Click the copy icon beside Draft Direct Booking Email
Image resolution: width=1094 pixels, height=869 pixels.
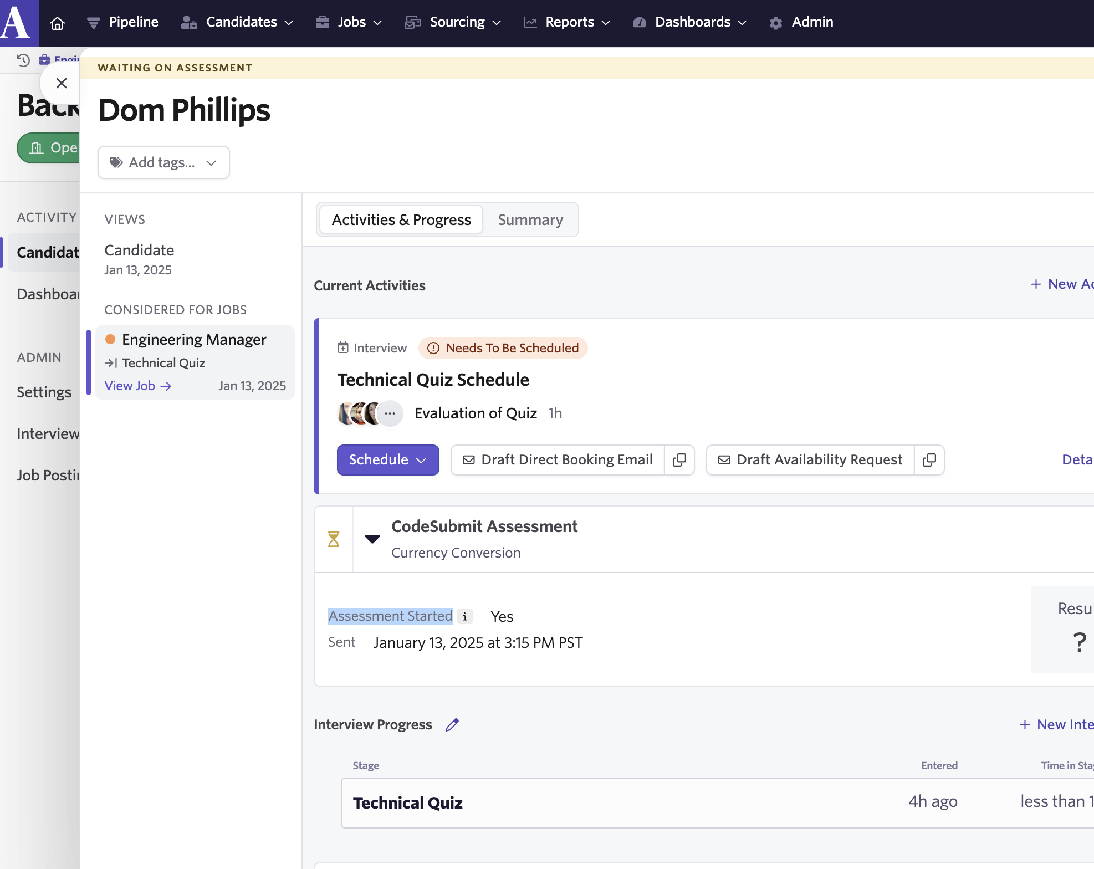point(679,460)
